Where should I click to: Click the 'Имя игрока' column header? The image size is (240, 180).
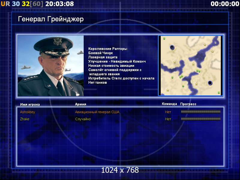[30, 104]
